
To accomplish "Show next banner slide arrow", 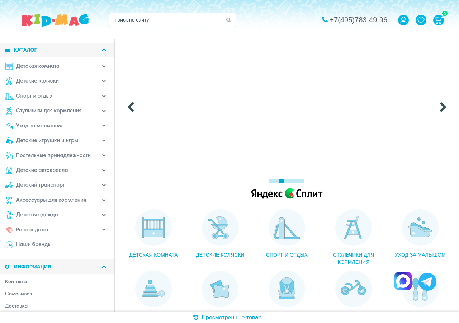I will 443,107.
